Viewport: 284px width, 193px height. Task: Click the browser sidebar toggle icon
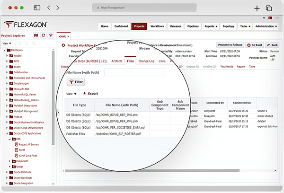point(37,8)
